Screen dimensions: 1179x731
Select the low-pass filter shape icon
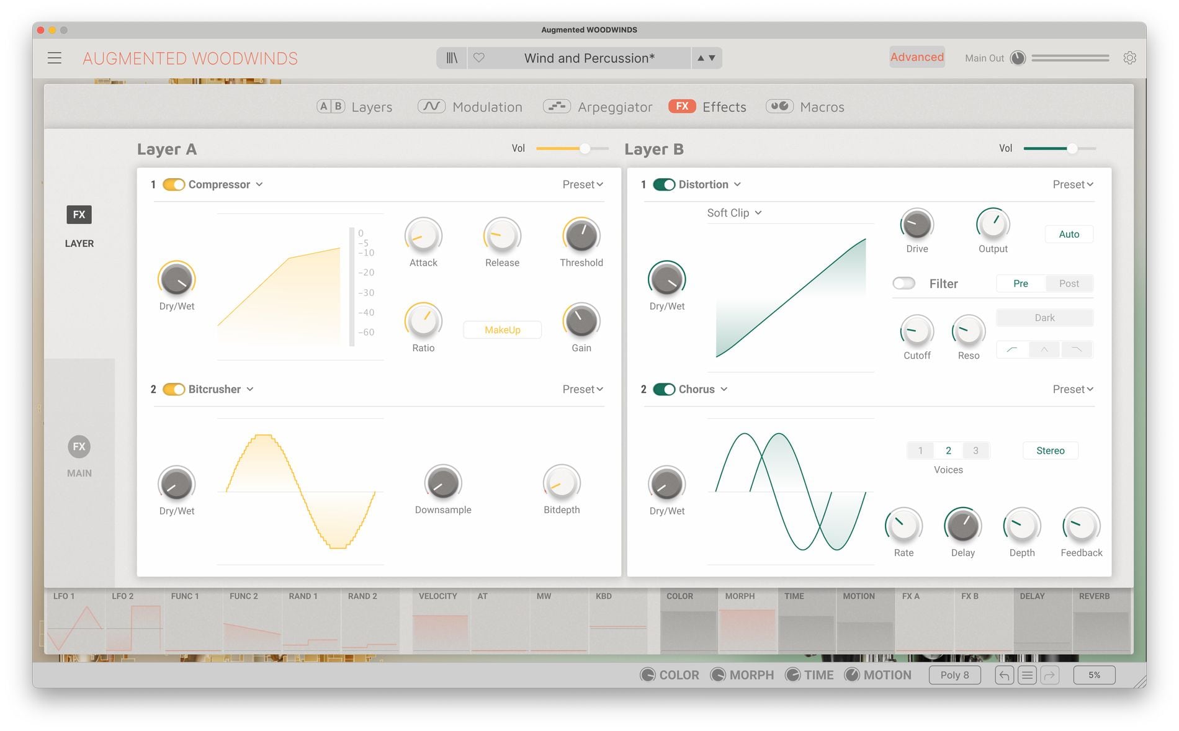pos(1077,349)
